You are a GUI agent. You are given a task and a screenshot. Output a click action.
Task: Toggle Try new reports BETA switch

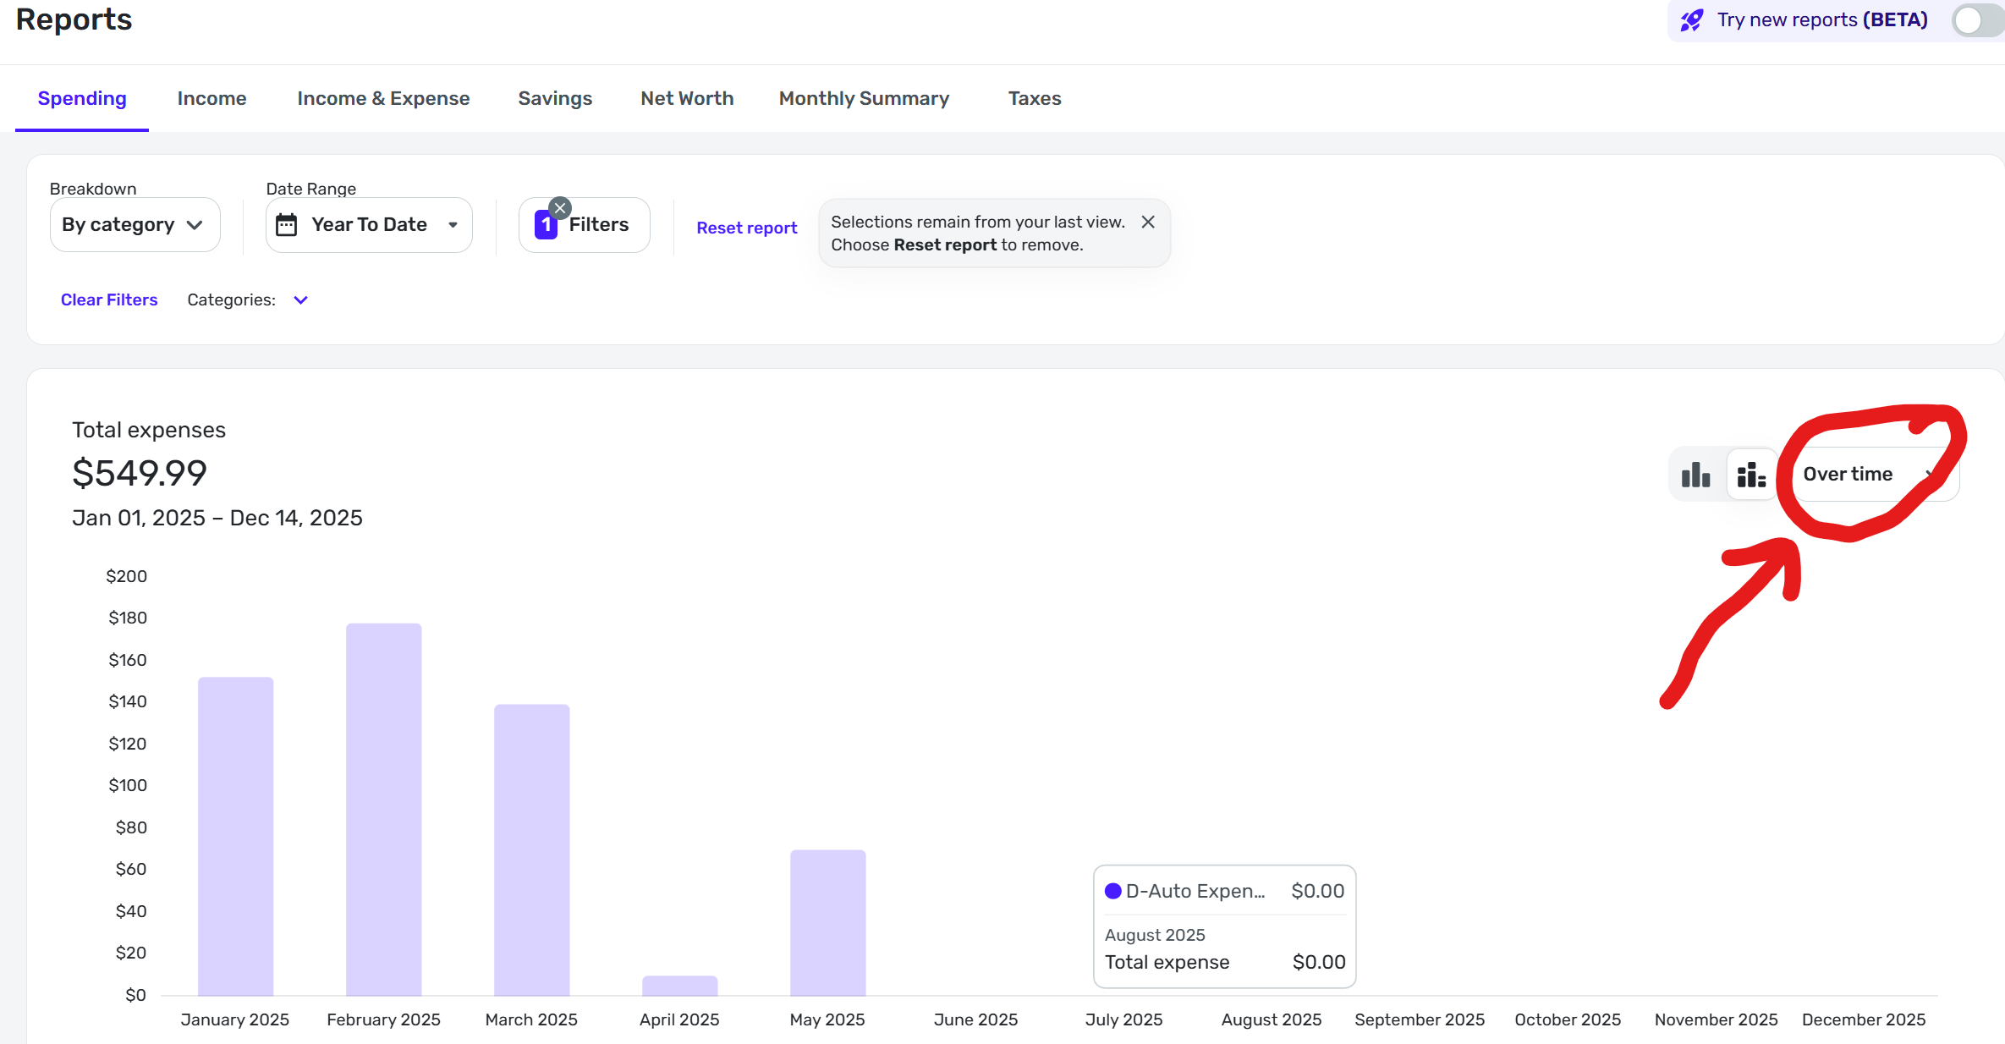tap(1976, 20)
